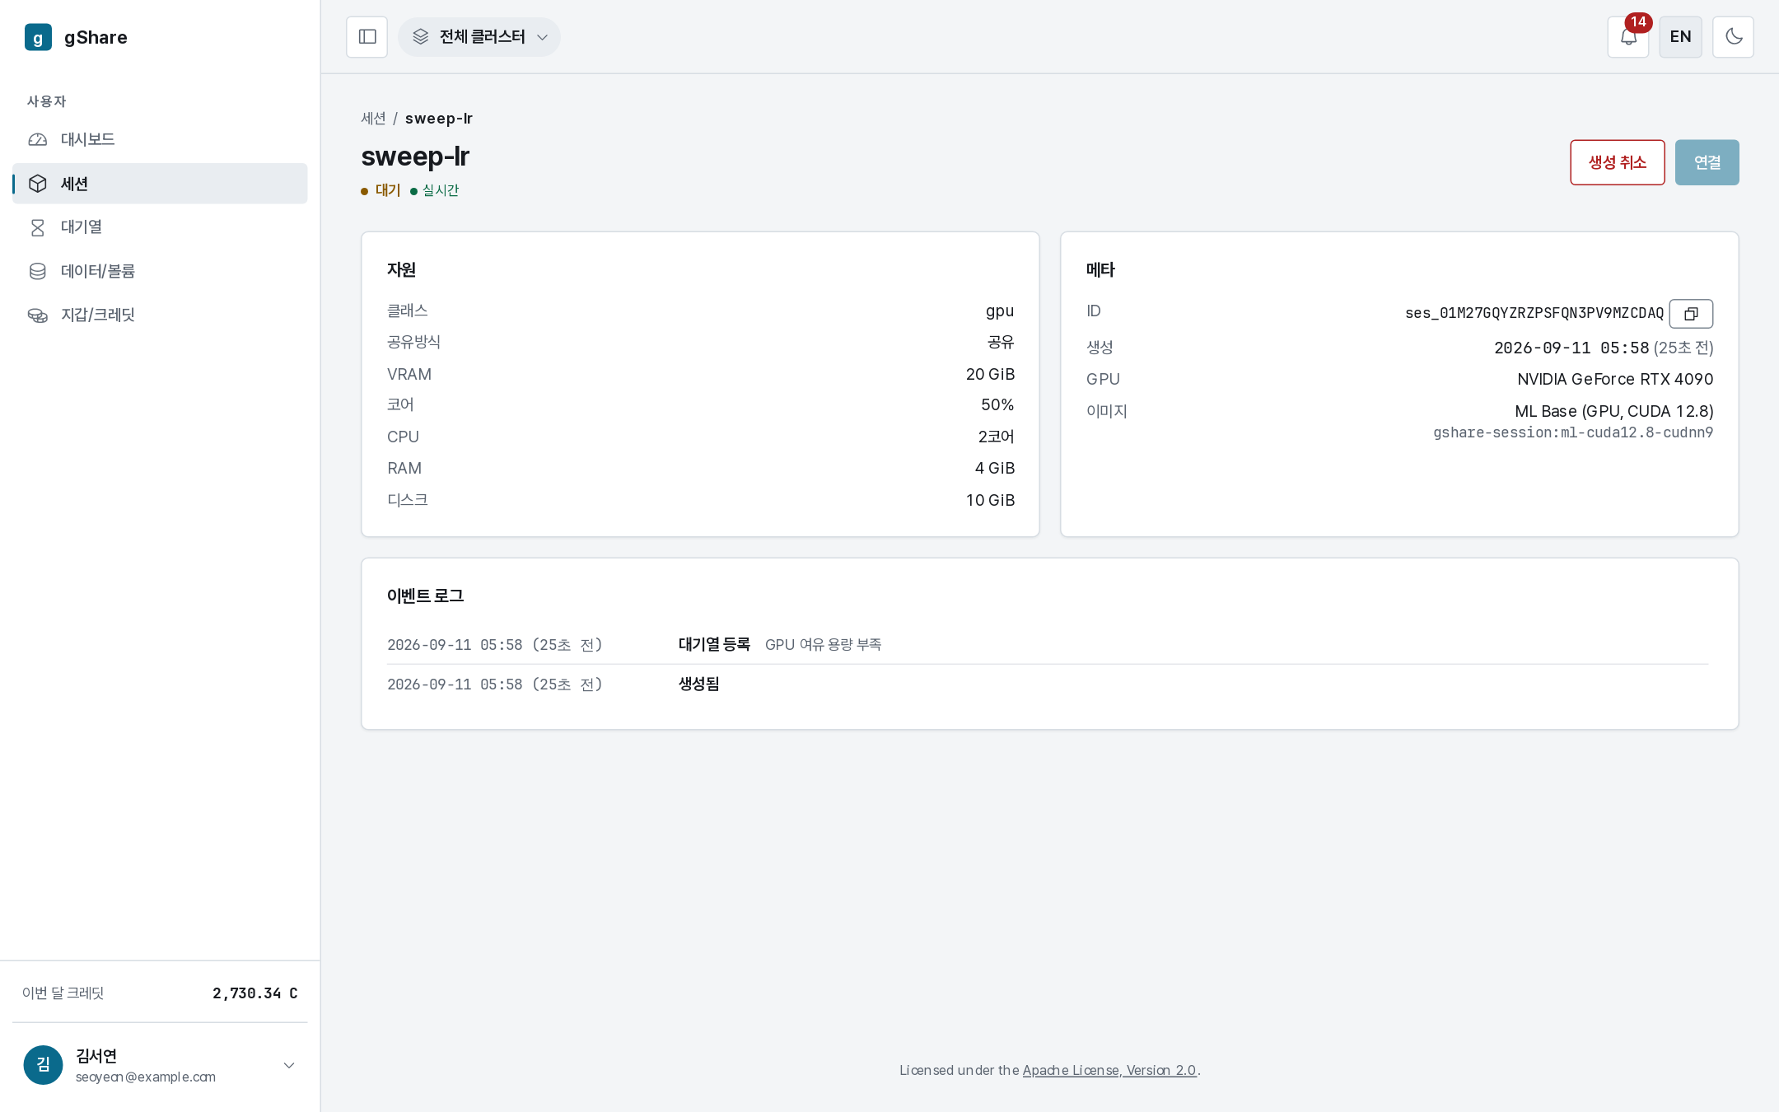Open 데이터/볼륨 section
This screenshot has height=1112, width=1779.
pos(160,271)
